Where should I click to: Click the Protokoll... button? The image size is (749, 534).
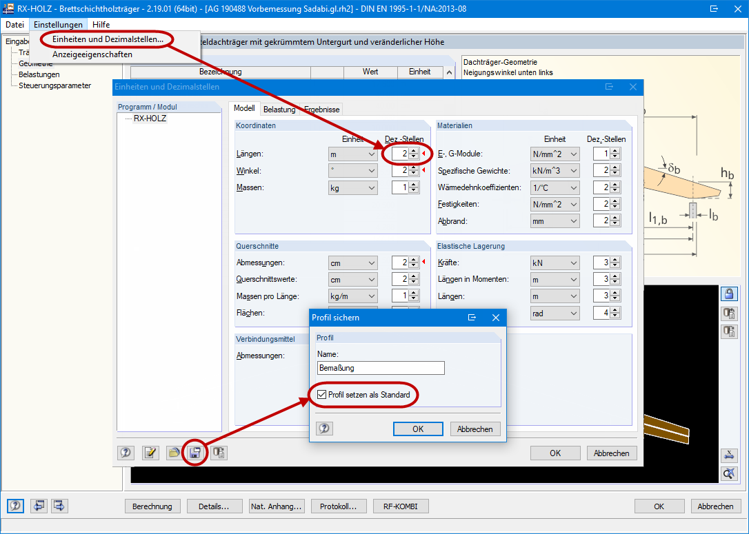(x=339, y=506)
